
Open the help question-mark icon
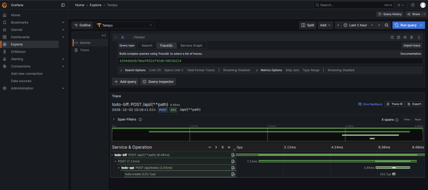pyautogui.click(x=413, y=5)
